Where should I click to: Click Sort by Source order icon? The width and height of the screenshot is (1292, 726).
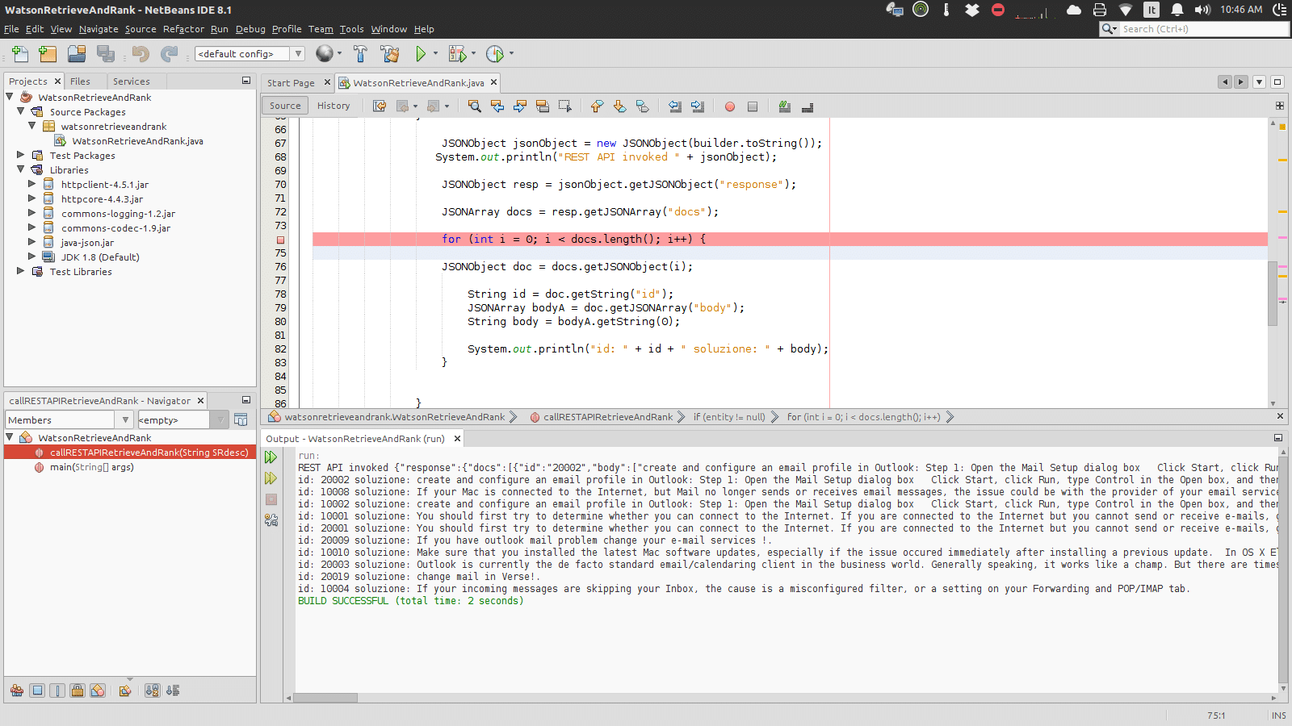173,691
